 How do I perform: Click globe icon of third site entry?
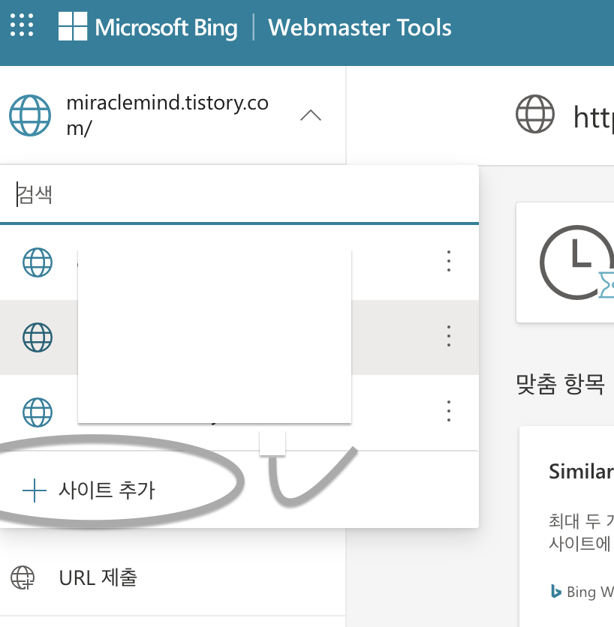point(38,412)
